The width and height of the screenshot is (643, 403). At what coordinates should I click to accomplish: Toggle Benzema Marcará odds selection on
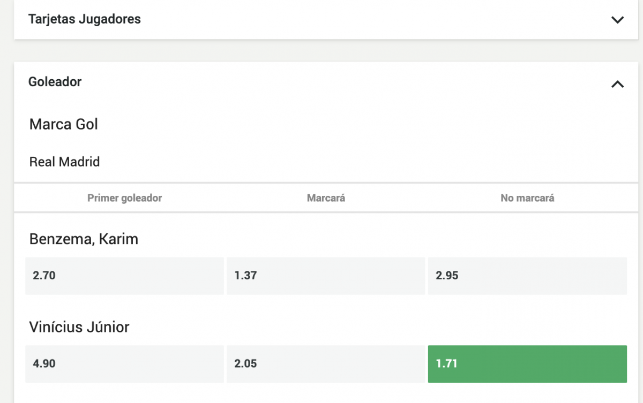click(326, 276)
